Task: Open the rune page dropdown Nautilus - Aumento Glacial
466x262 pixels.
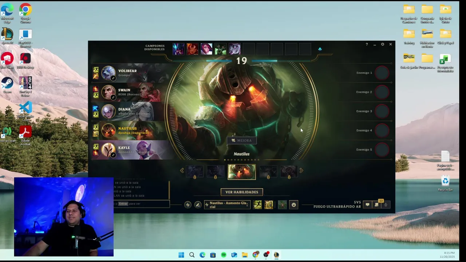Action: point(227,205)
